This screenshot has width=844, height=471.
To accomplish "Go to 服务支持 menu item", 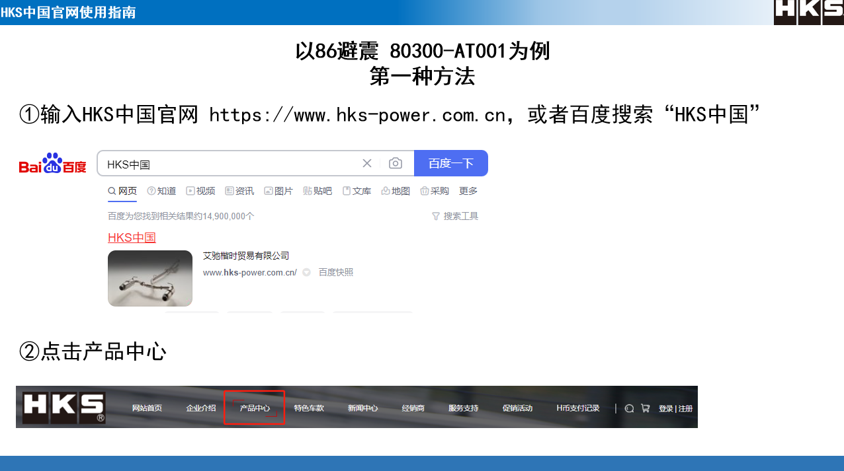I will (x=463, y=408).
